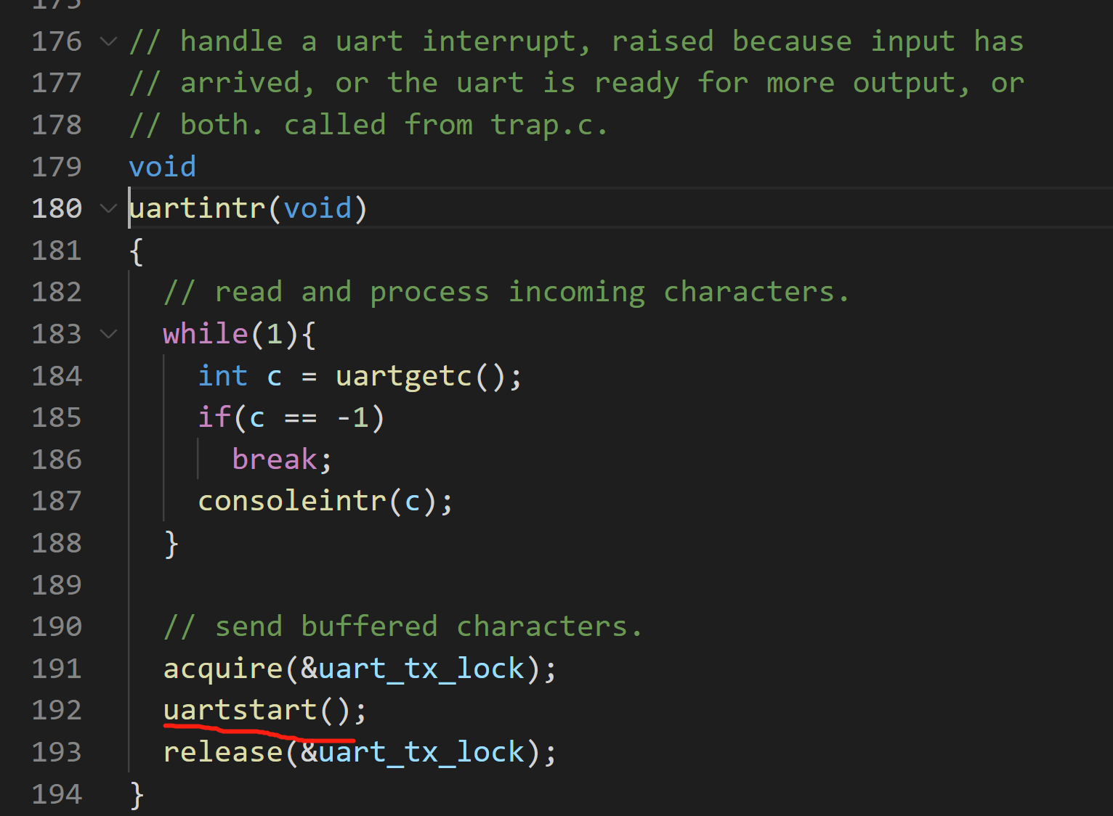Click the uartintr function name
Screen dimensions: 1113x816
pos(198,208)
